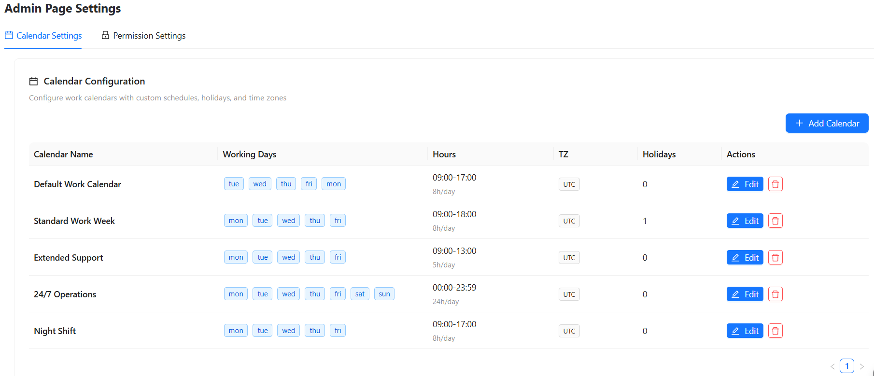Delete the Default Work Calendar row
The image size is (874, 376).
click(x=775, y=184)
